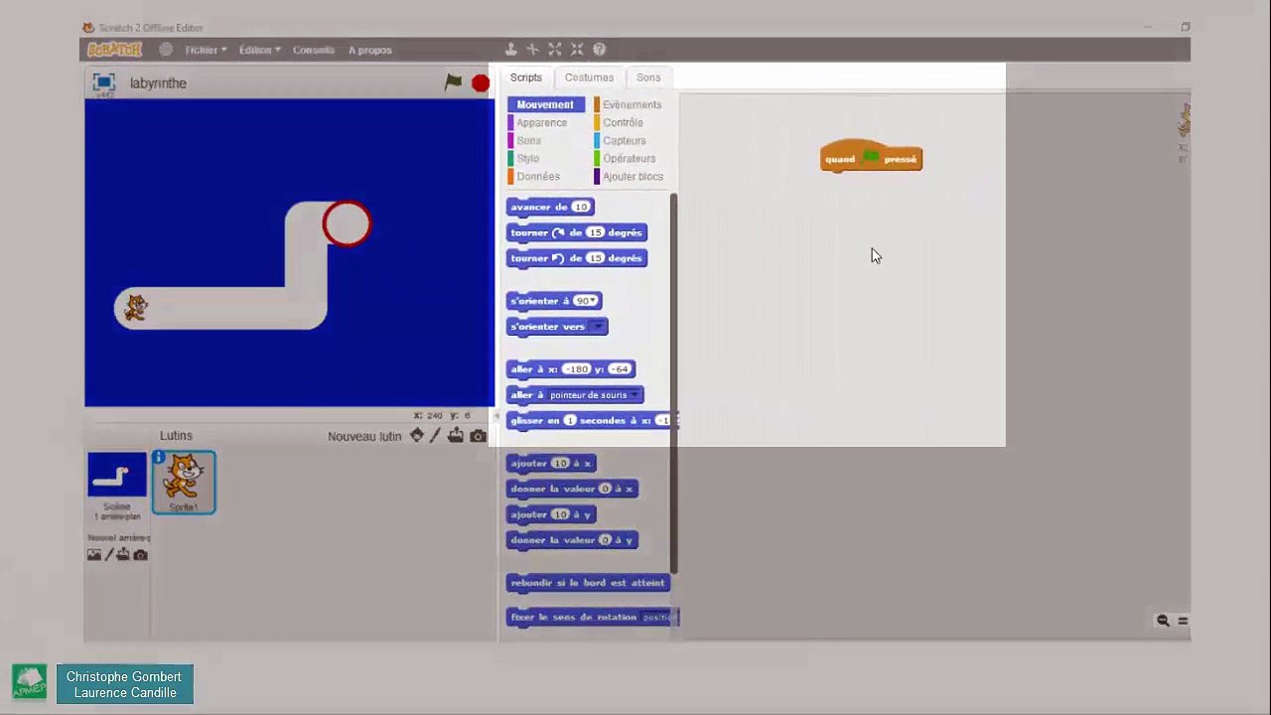Open the Sprite1 info button
This screenshot has width=1271, height=715.
point(159,458)
